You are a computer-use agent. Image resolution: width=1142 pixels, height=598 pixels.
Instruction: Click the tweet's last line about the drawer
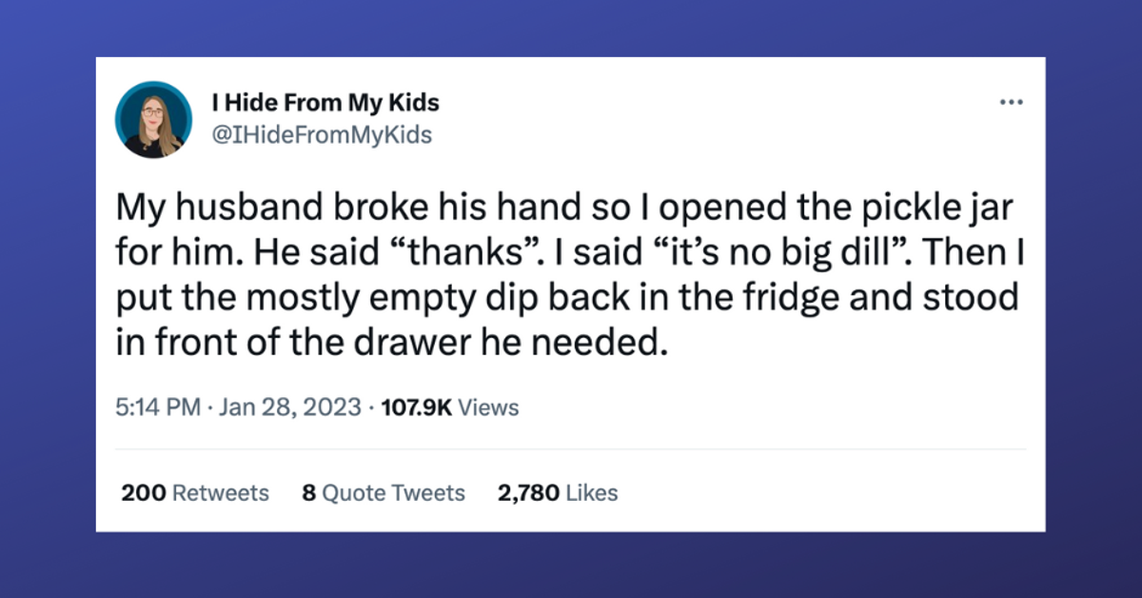pyautogui.click(x=386, y=341)
